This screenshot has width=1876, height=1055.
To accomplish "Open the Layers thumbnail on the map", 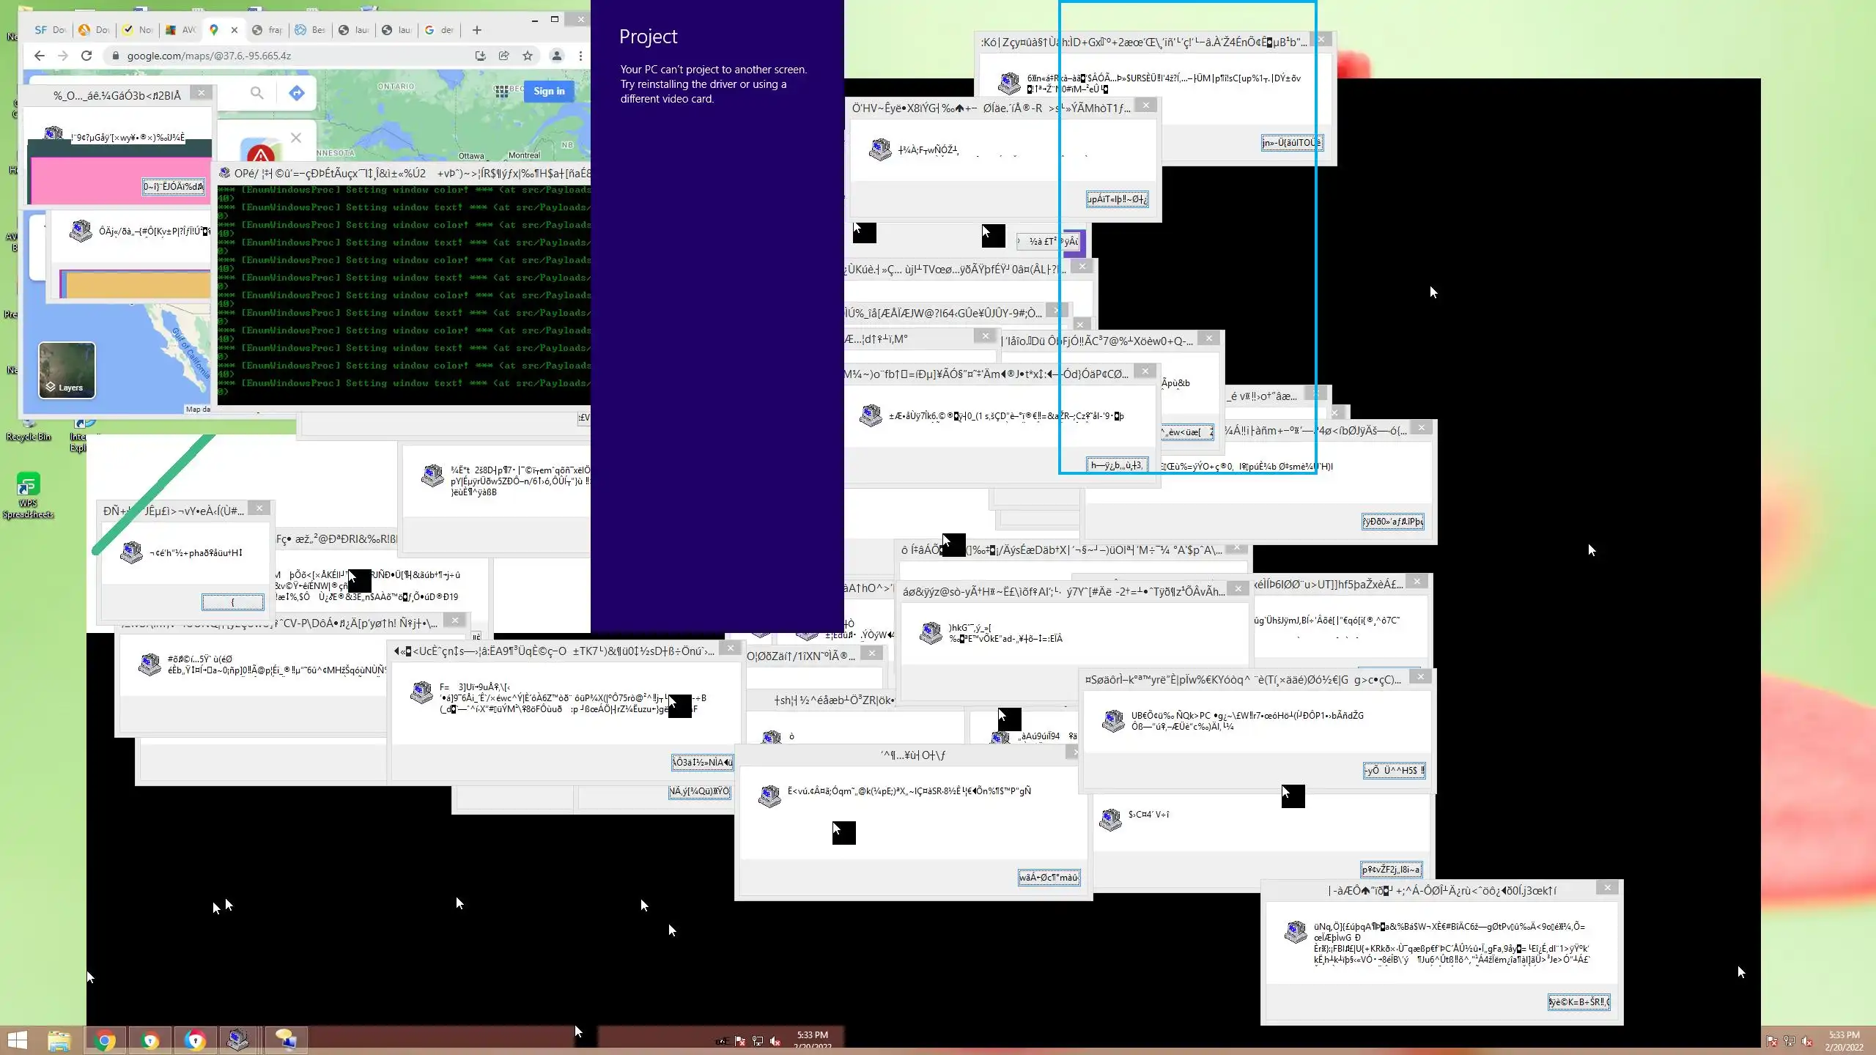I will pos(67,370).
